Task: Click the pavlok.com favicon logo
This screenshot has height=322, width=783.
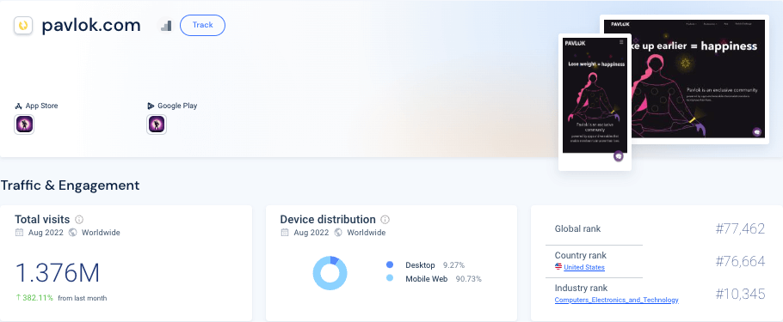Action: coord(23,26)
